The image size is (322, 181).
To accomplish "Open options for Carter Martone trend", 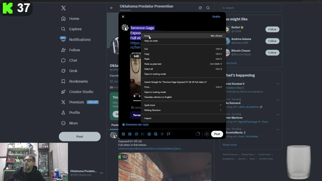I will pos(278,115).
